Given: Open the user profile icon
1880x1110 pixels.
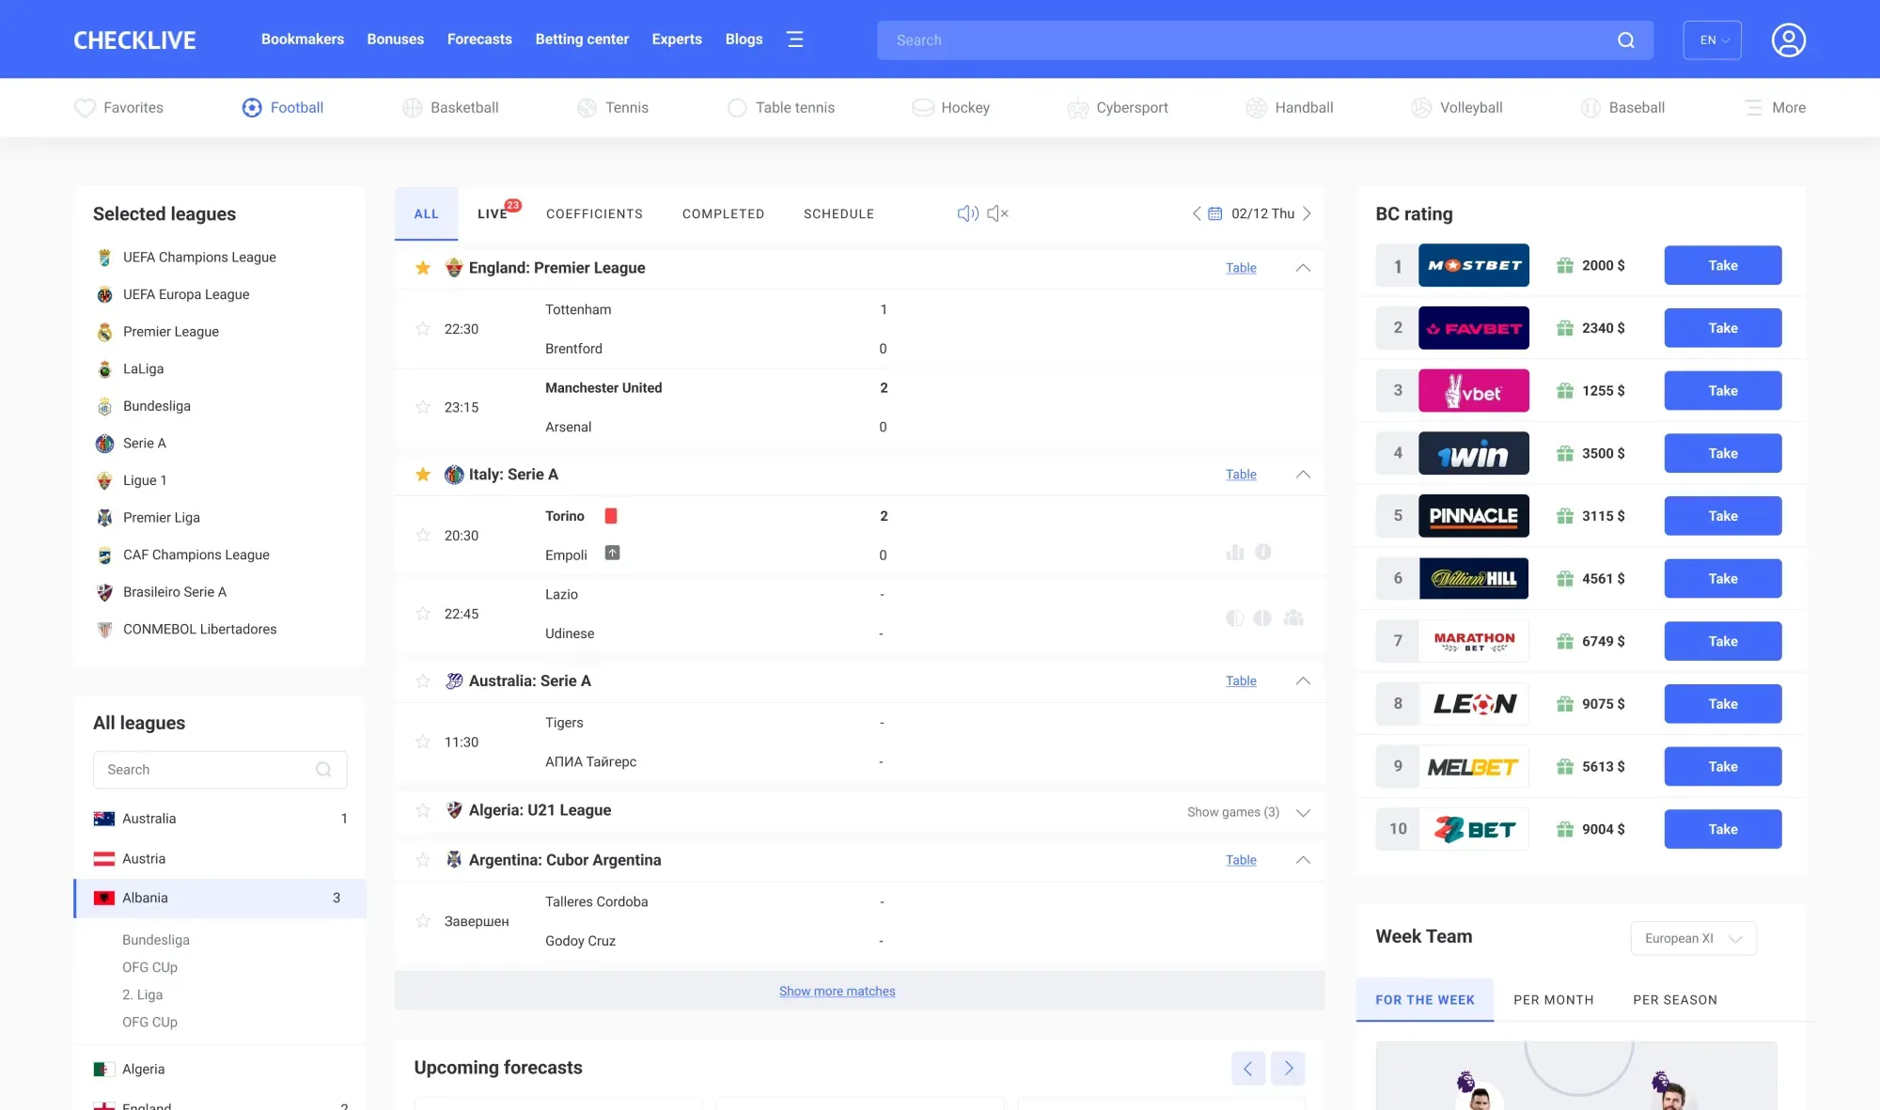Looking at the screenshot, I should tap(1788, 40).
